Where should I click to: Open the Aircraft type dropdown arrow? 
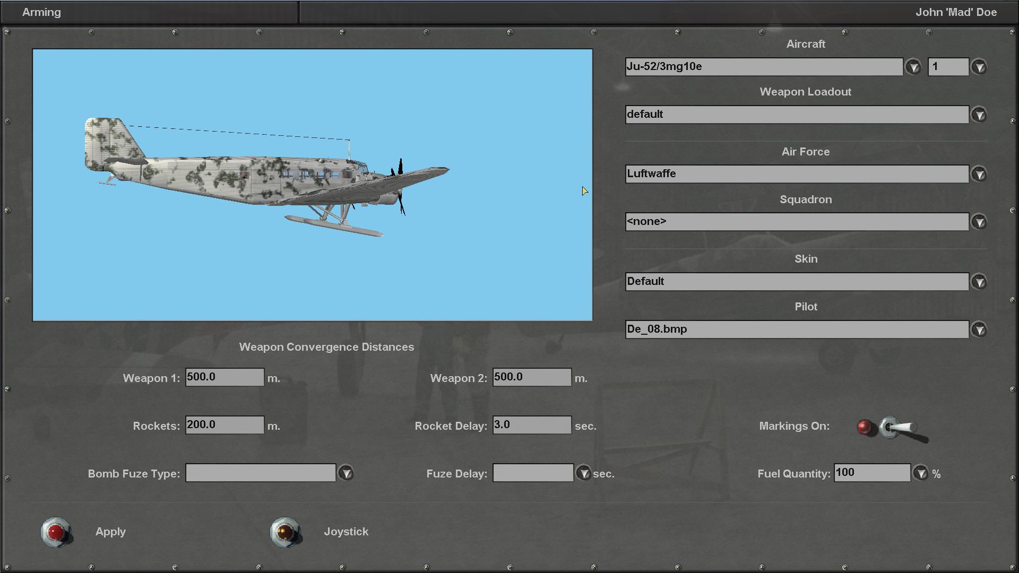(x=913, y=67)
